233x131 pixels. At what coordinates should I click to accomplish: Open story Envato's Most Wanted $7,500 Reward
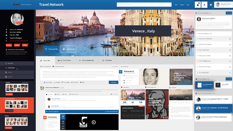214,109
